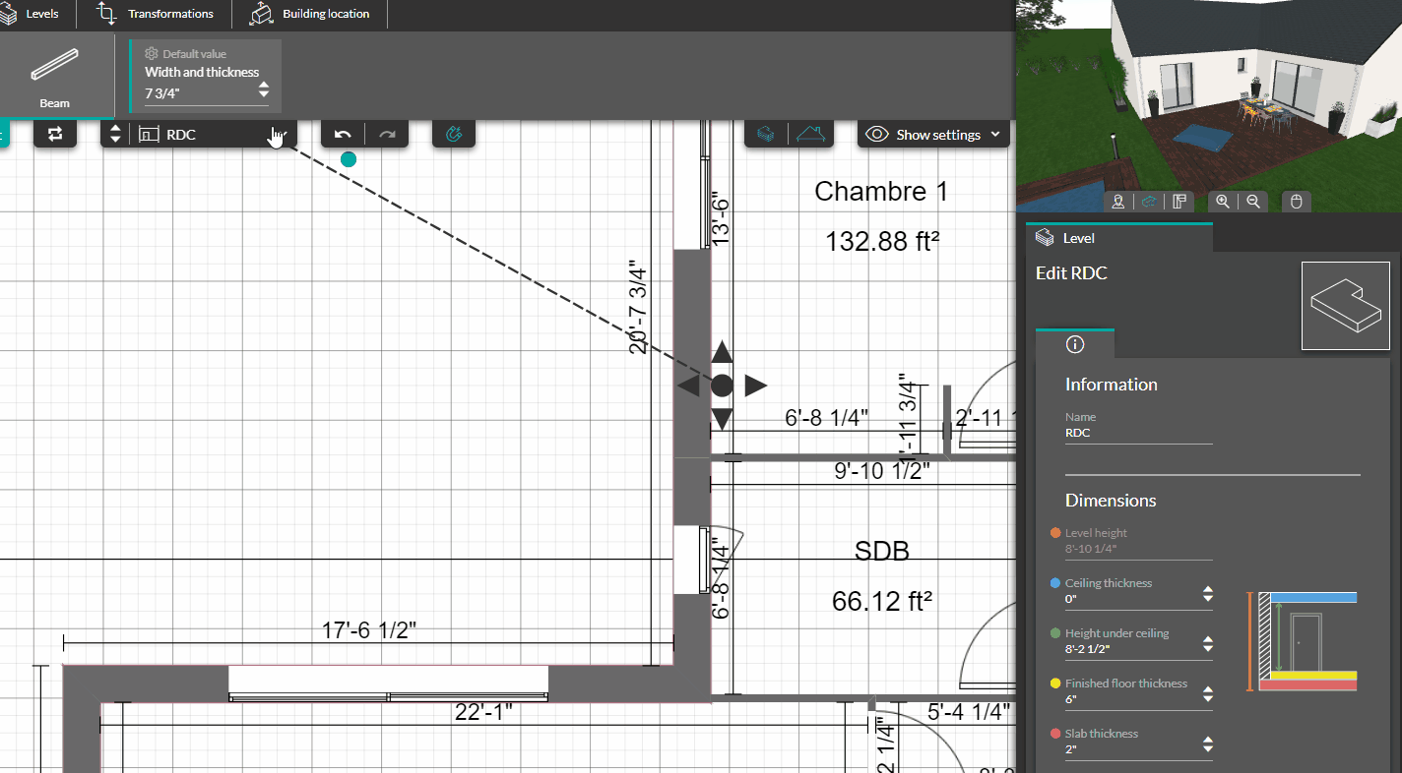1402x773 pixels.
Task: Click the 66.12 ft² area label
Action: (882, 600)
